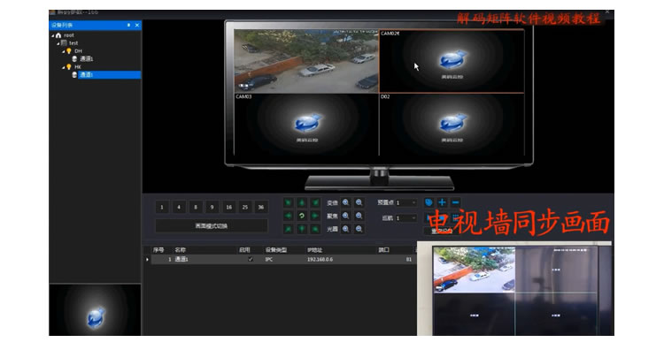Click the blue plus add-preset icon
Viewport: 664px width, 350px height.
point(442,203)
